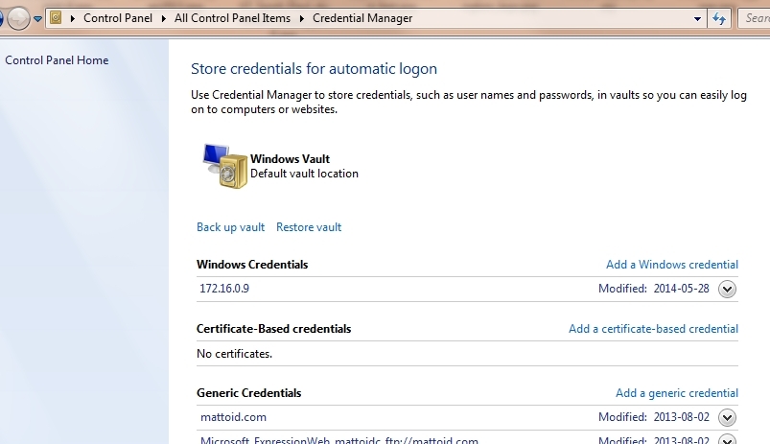Open the Microsoft_ExpressionWeb ftp credential entry
Viewport: 770px width, 444px height.
338,440
